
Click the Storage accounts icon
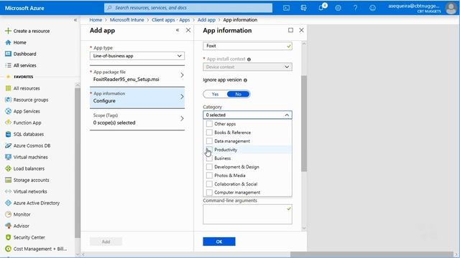click(x=8, y=180)
